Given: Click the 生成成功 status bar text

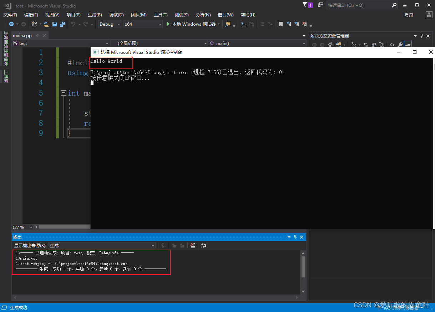Looking at the screenshot, I should coord(18,307).
